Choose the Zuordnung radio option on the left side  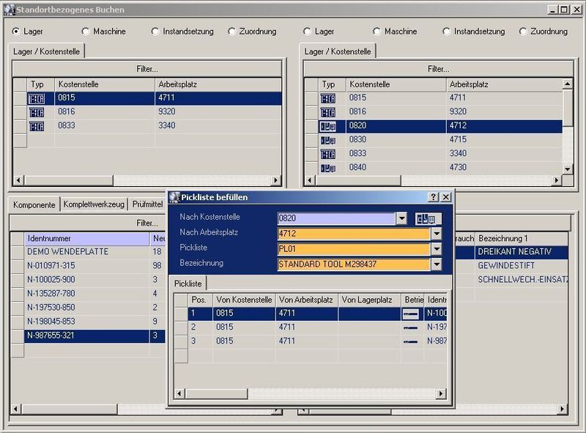click(232, 32)
